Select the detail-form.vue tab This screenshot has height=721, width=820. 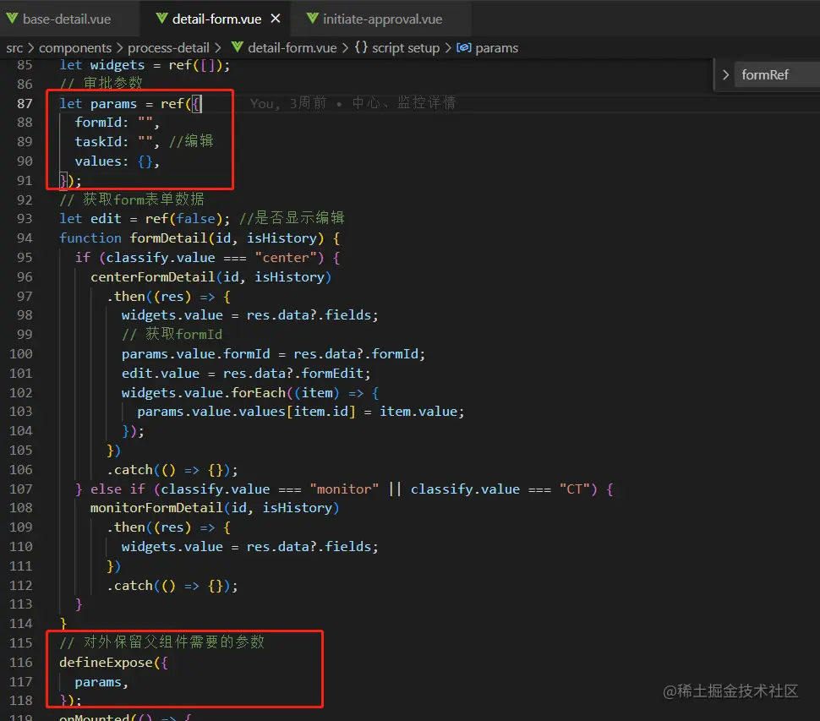click(x=216, y=19)
